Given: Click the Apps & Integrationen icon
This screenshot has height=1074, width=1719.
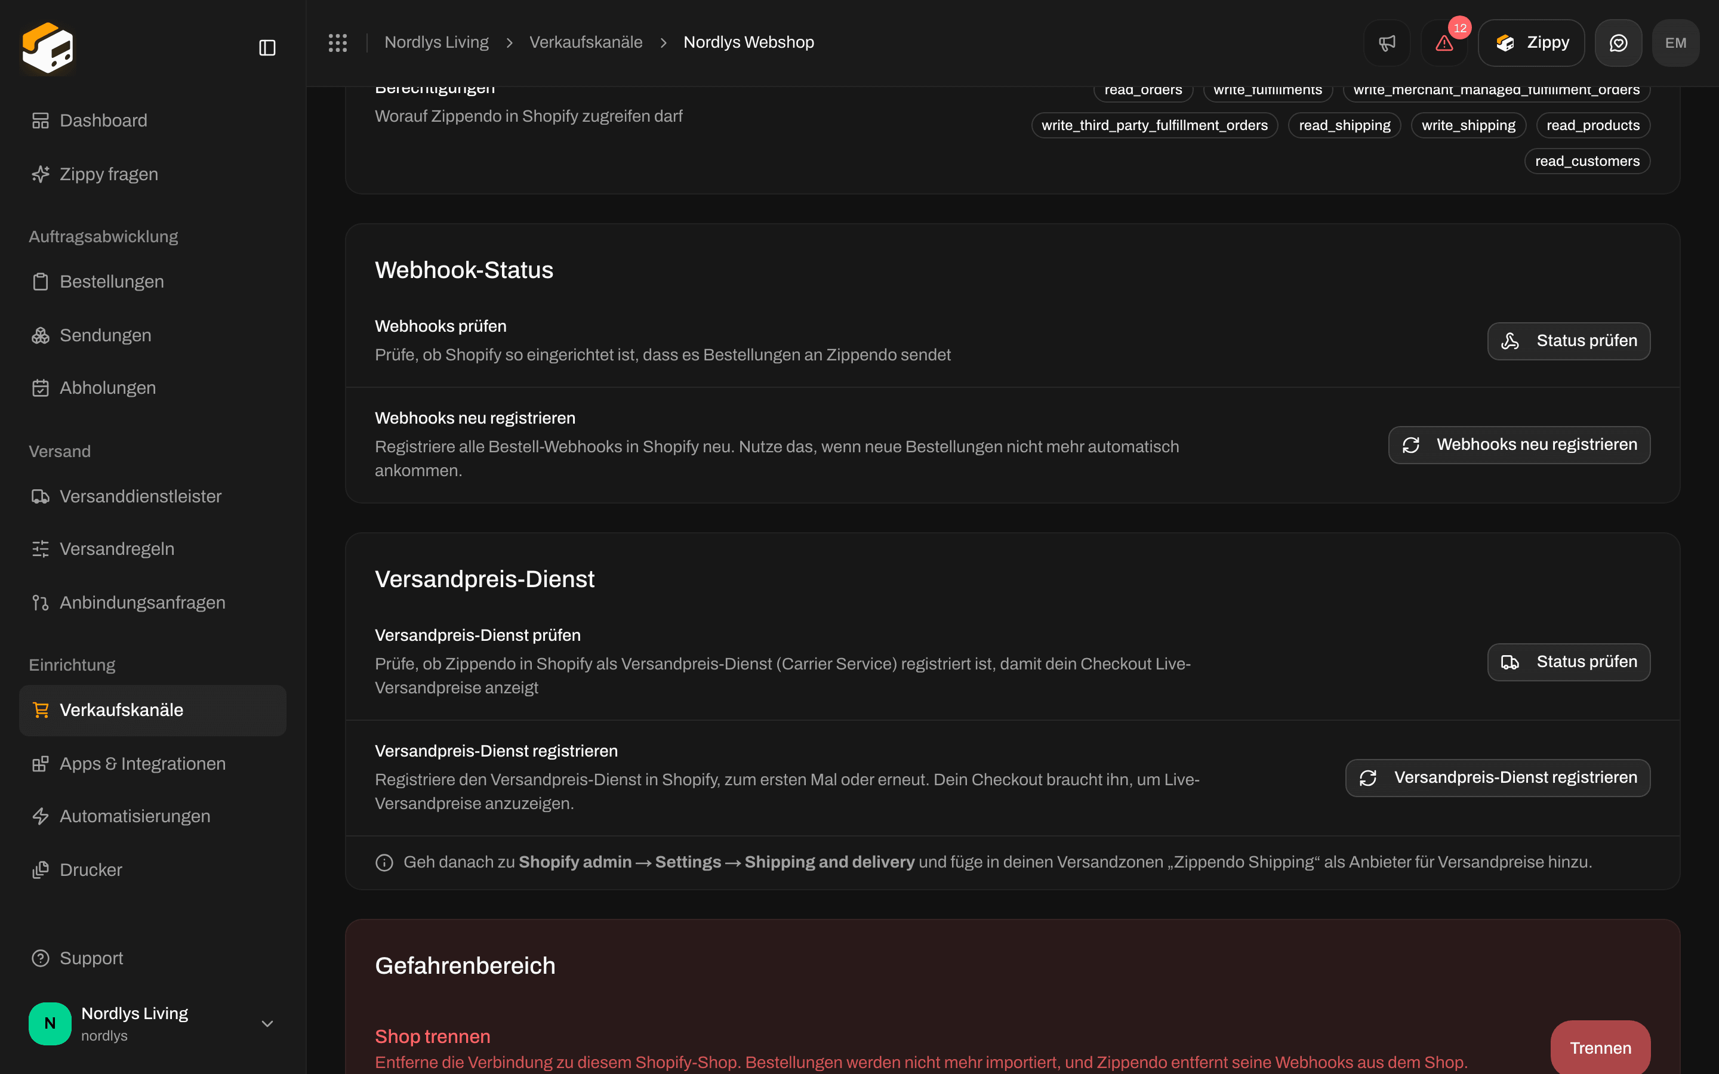Looking at the screenshot, I should click(41, 764).
